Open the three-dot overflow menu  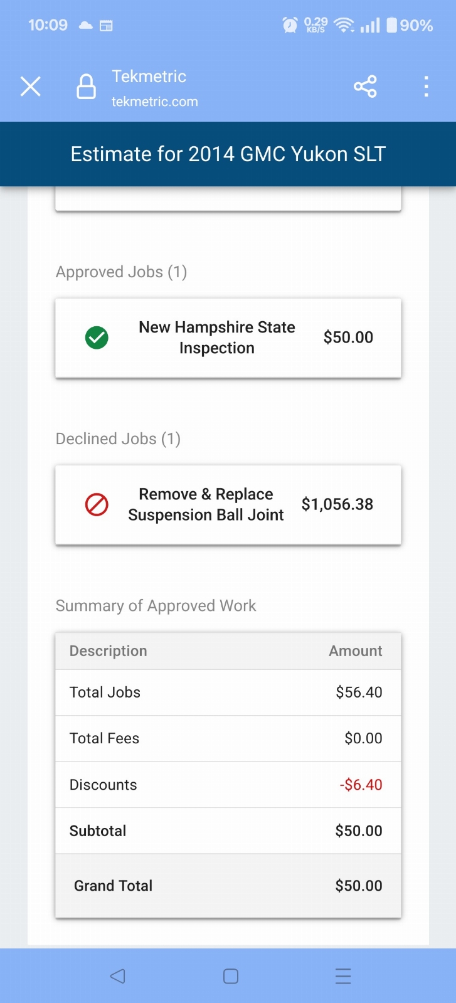426,87
